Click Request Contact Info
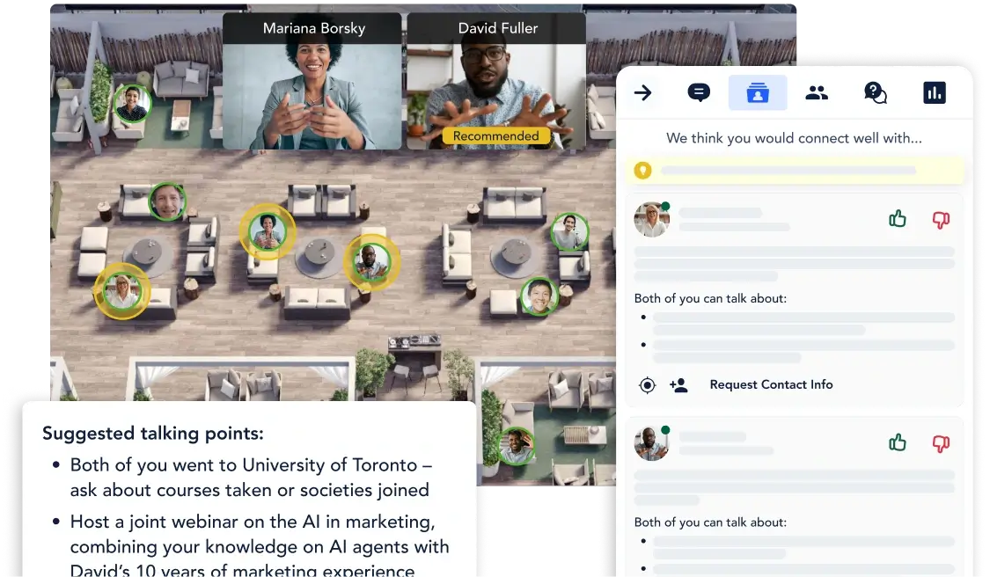 [771, 384]
